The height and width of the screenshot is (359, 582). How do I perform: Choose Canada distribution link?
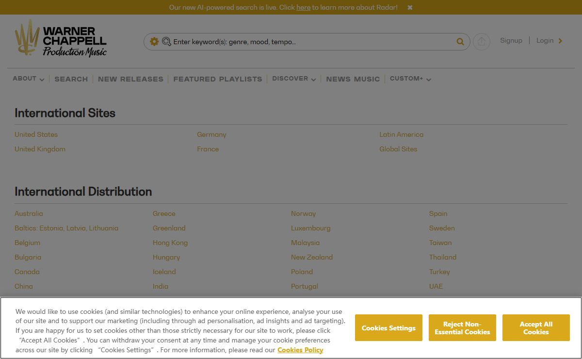point(27,272)
